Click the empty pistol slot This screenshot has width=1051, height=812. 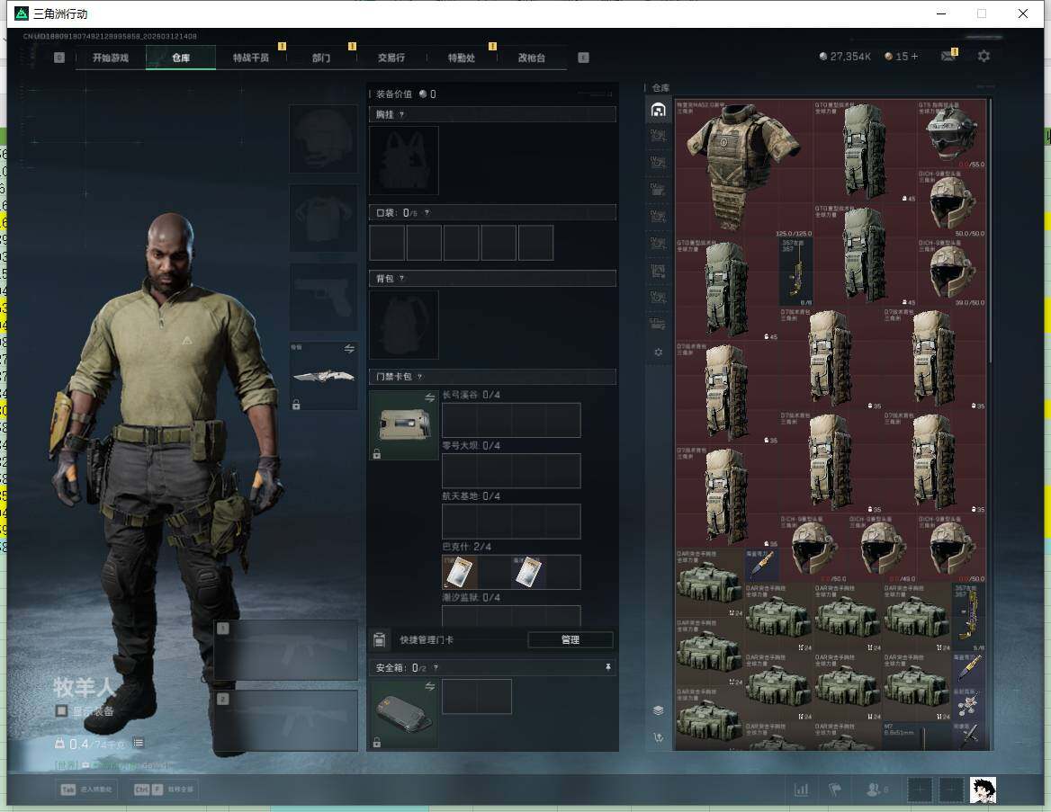323,297
